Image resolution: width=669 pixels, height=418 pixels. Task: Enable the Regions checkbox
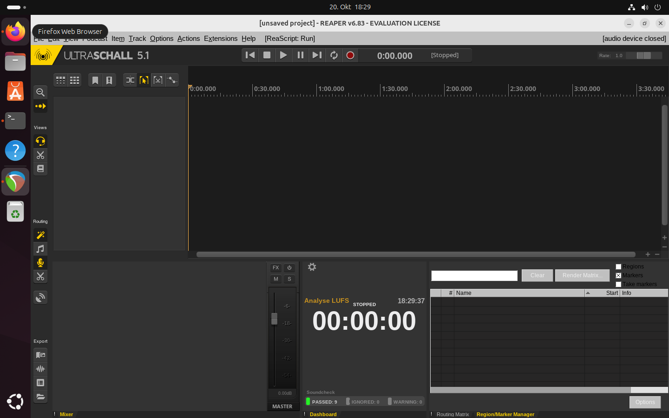point(618,267)
